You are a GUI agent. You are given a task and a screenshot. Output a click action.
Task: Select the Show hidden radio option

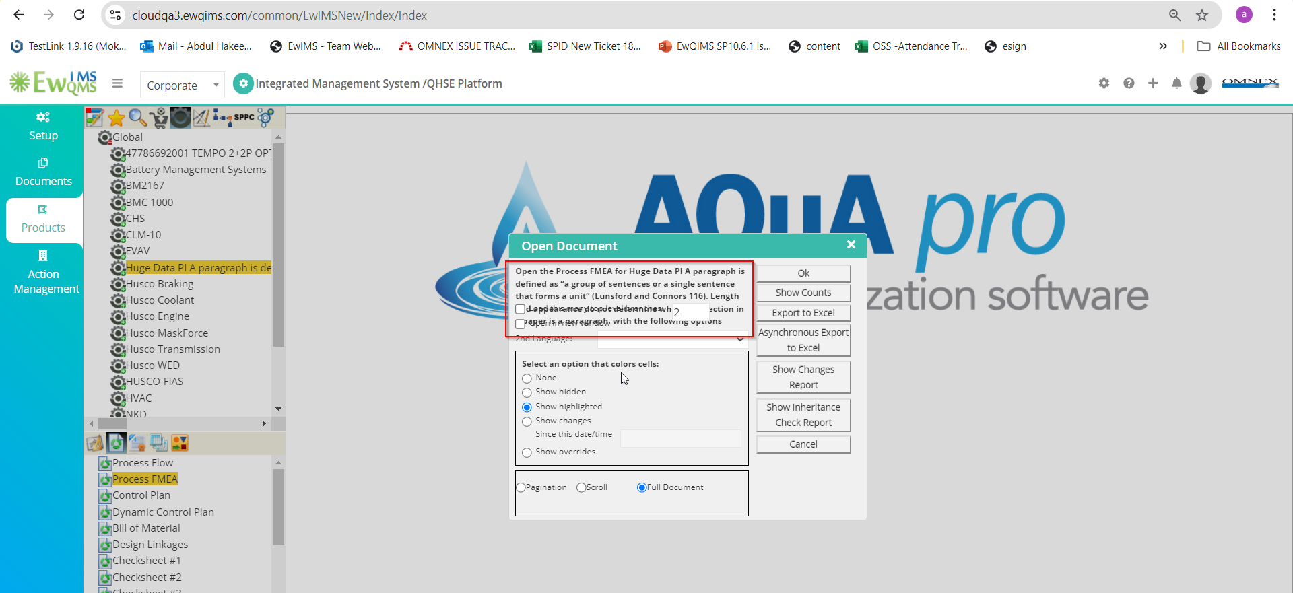click(x=527, y=392)
